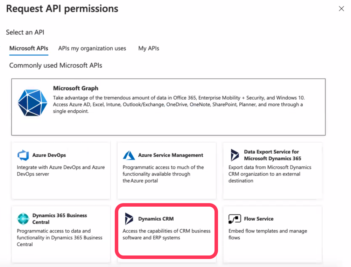Click 'Programmatic access to much of the' description

coord(163,174)
